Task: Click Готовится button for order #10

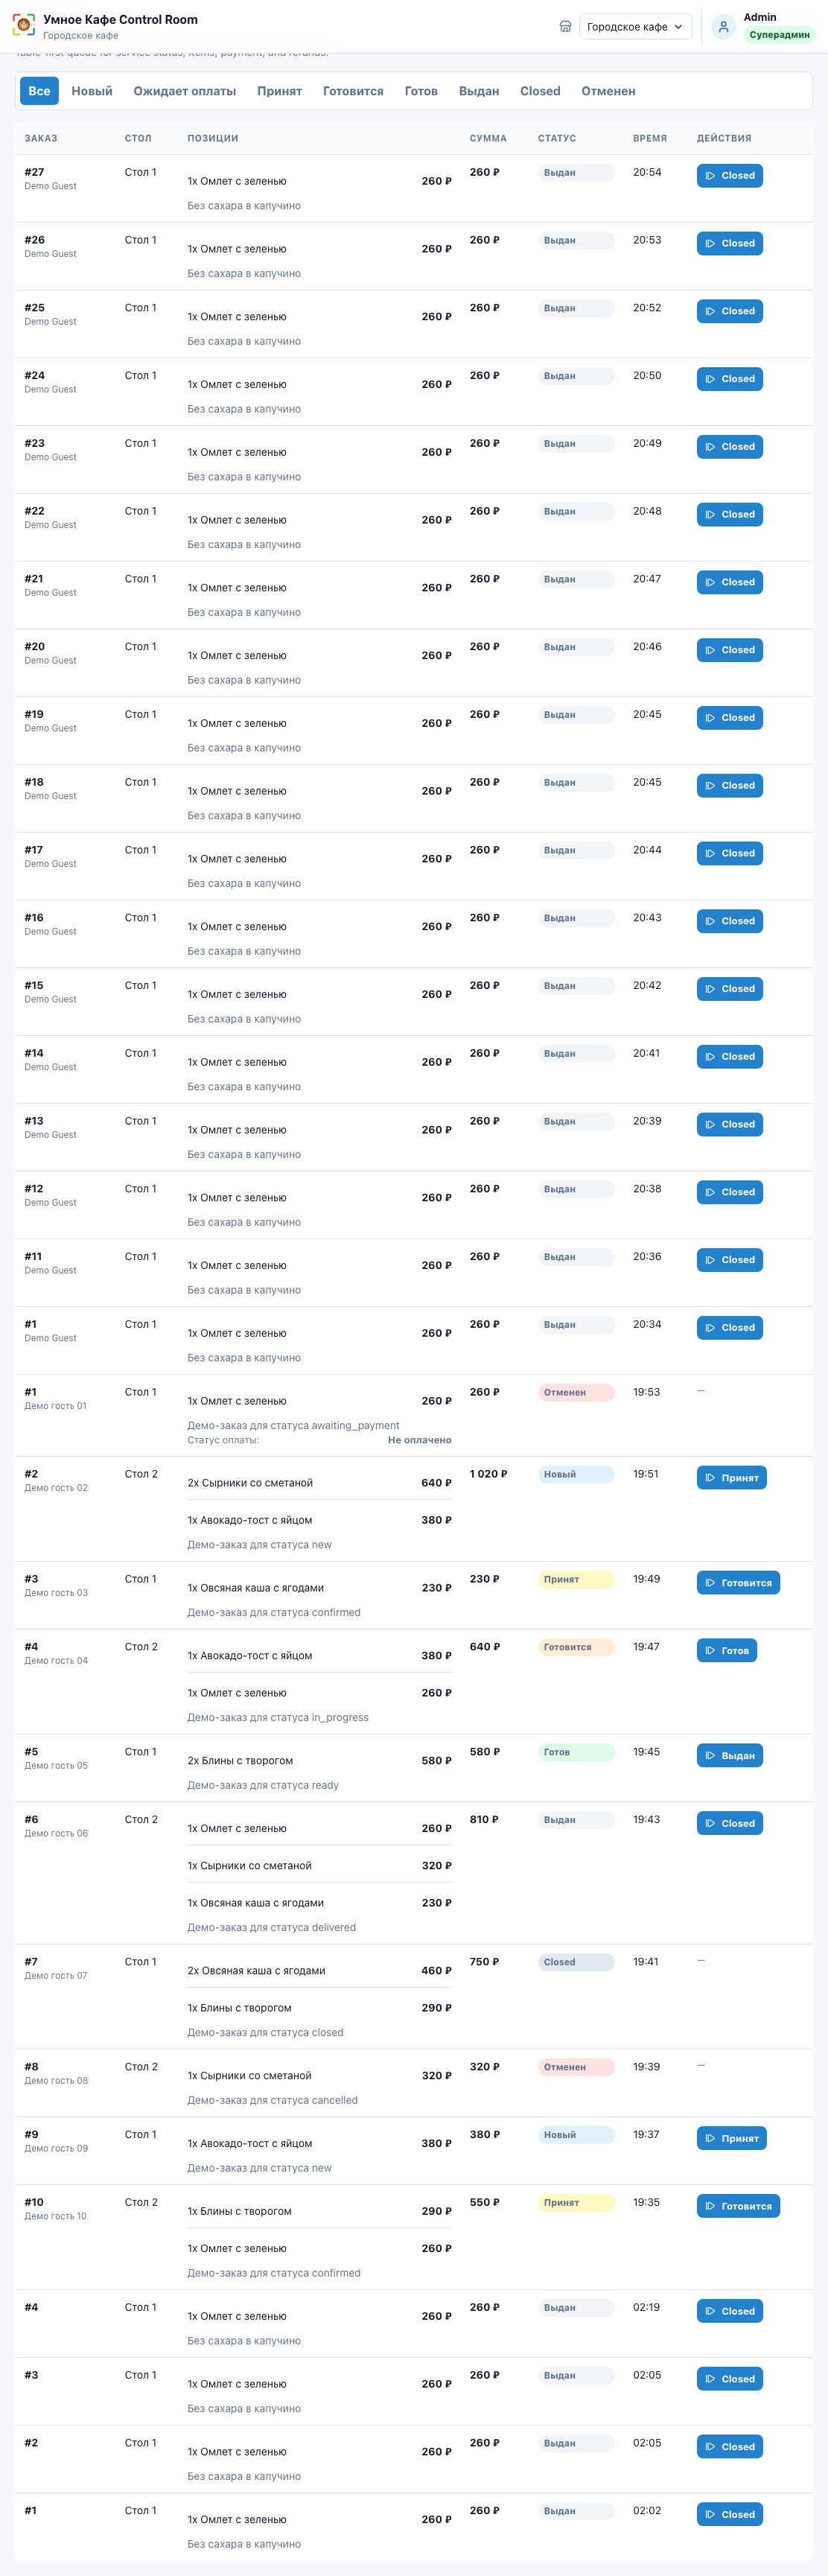Action: [x=738, y=2206]
